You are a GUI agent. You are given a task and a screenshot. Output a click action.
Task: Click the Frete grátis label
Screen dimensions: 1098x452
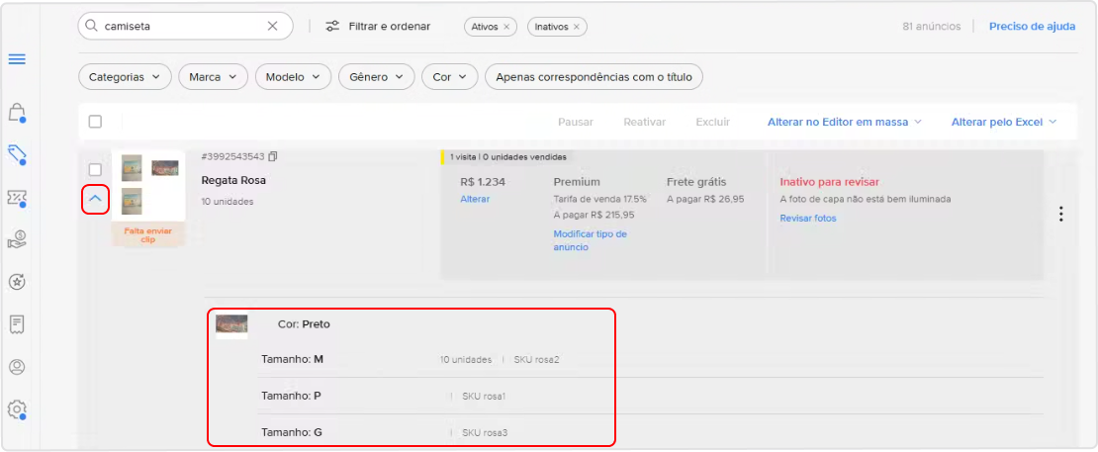click(696, 182)
